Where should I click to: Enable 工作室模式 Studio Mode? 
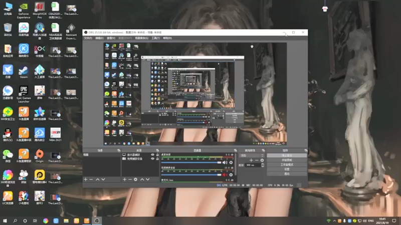point(287,164)
